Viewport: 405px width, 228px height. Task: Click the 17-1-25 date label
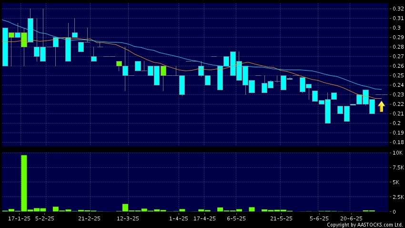click(19, 218)
